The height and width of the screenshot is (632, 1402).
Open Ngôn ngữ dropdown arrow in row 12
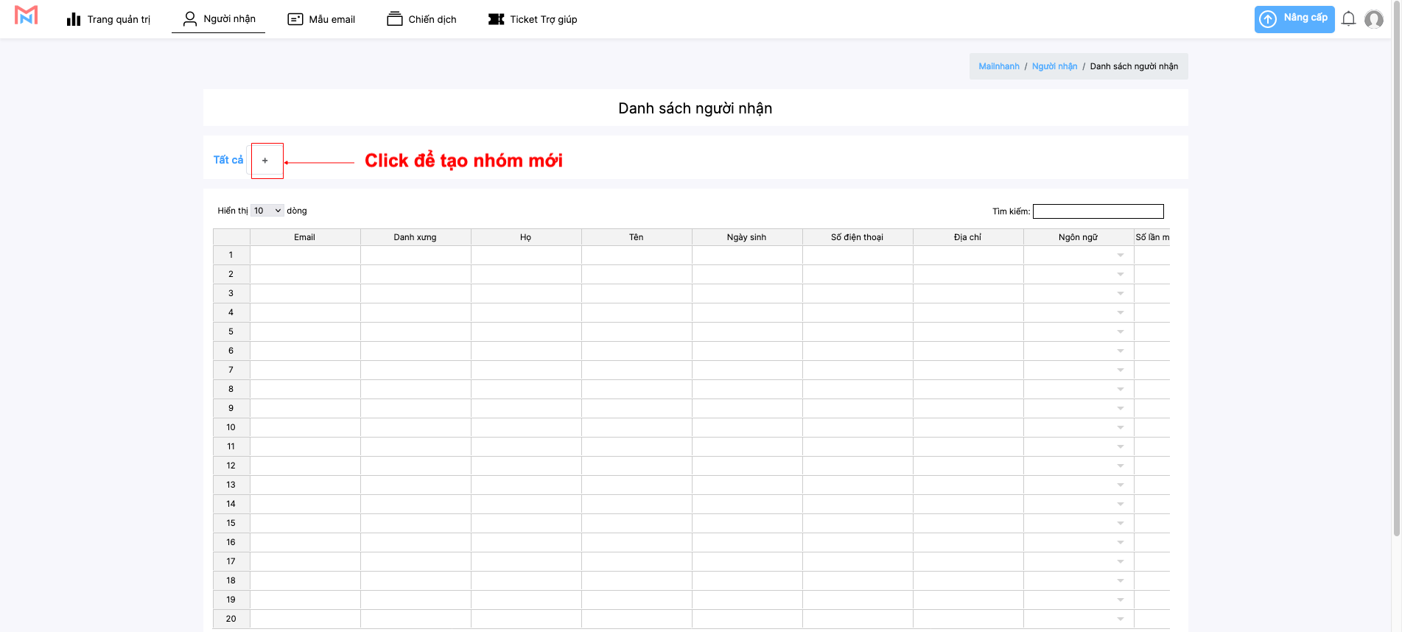[x=1120, y=466]
